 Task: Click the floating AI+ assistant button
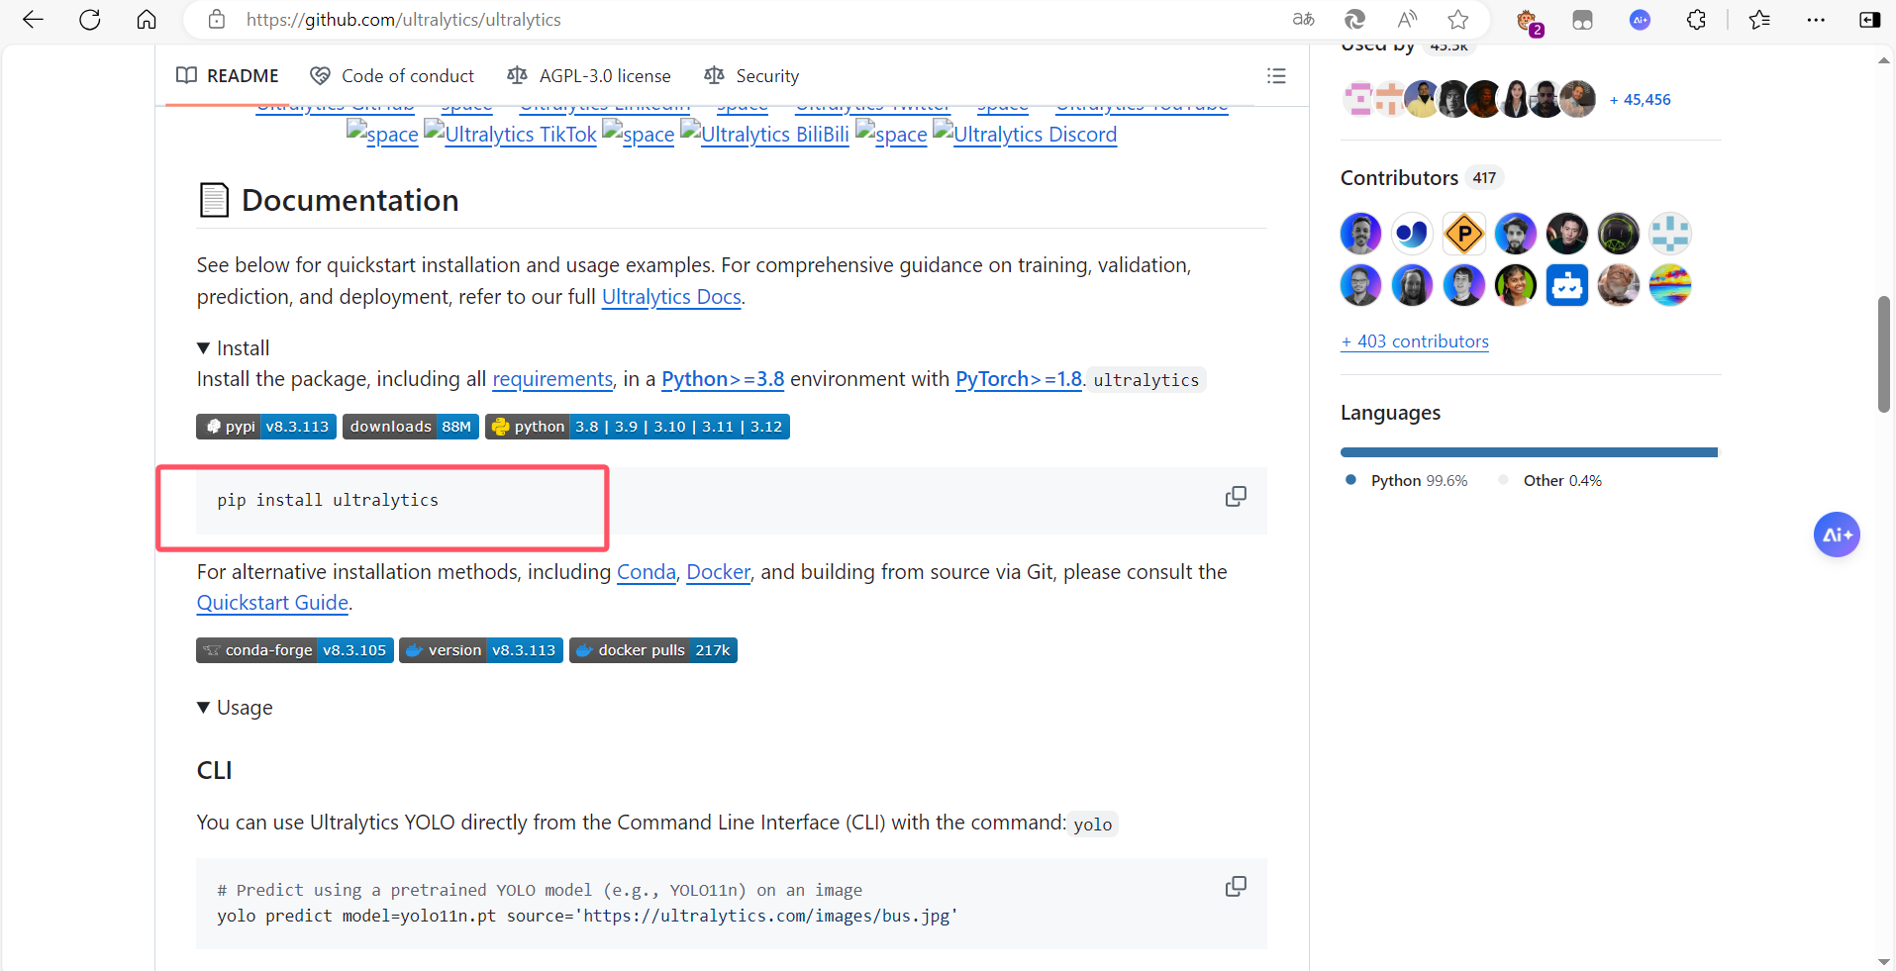coord(1837,534)
